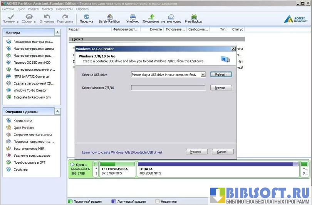Image resolution: width=312 pixels, height=205 pixels.
Task: Open the Select a USB drive dropdown
Action: [x=203, y=75]
